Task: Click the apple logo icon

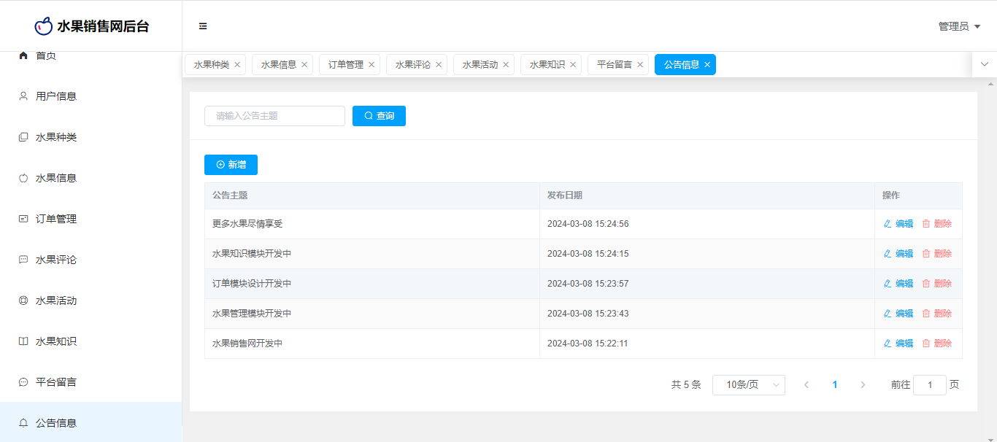Action: 44,26
